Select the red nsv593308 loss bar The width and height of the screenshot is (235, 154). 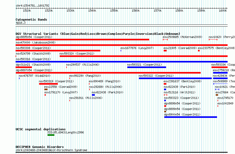tap(58, 51)
